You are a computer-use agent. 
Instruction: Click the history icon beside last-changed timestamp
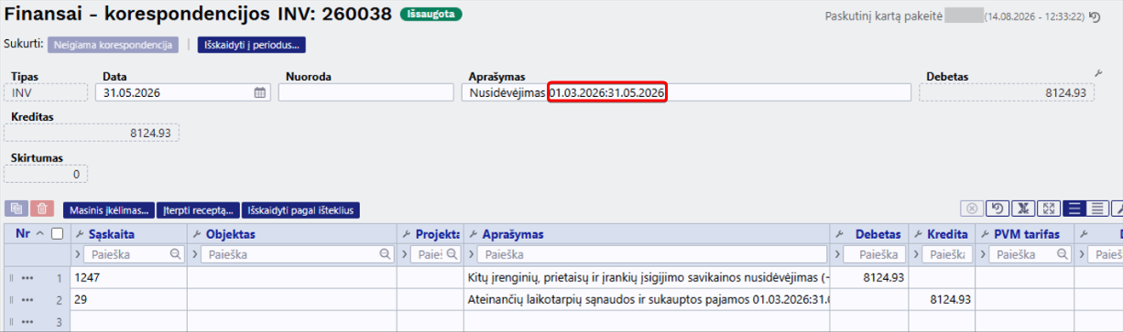pos(1095,17)
